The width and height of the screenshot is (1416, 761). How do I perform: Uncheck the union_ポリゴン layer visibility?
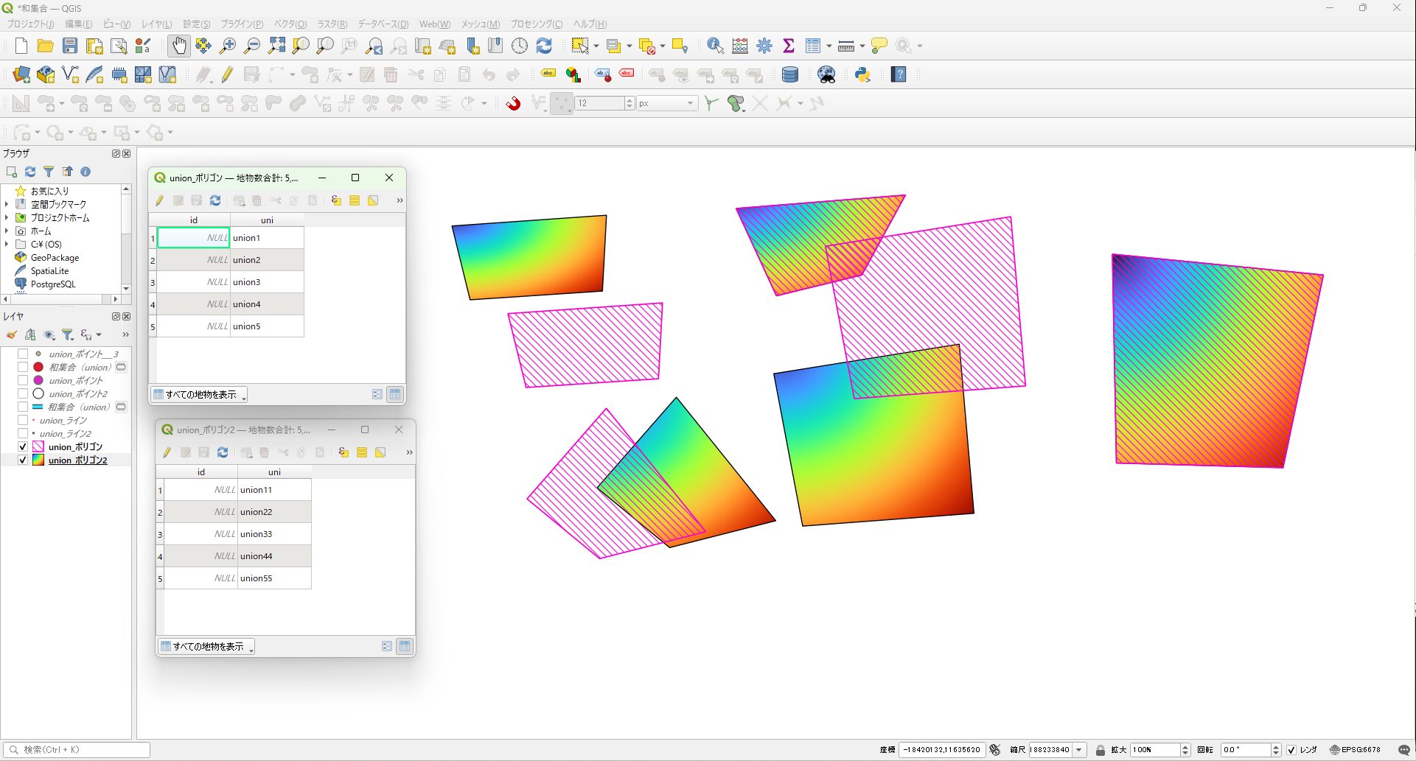pos(23,446)
